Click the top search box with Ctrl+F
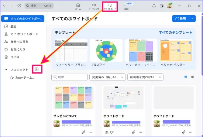Viewport: 203px width, 137px height. tap(39, 6)
